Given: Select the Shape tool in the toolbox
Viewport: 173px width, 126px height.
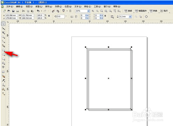Looking at the screenshot, I should click(x=3, y=28).
